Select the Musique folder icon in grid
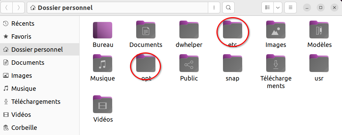Screen dimensions: 342x135 (103, 63)
